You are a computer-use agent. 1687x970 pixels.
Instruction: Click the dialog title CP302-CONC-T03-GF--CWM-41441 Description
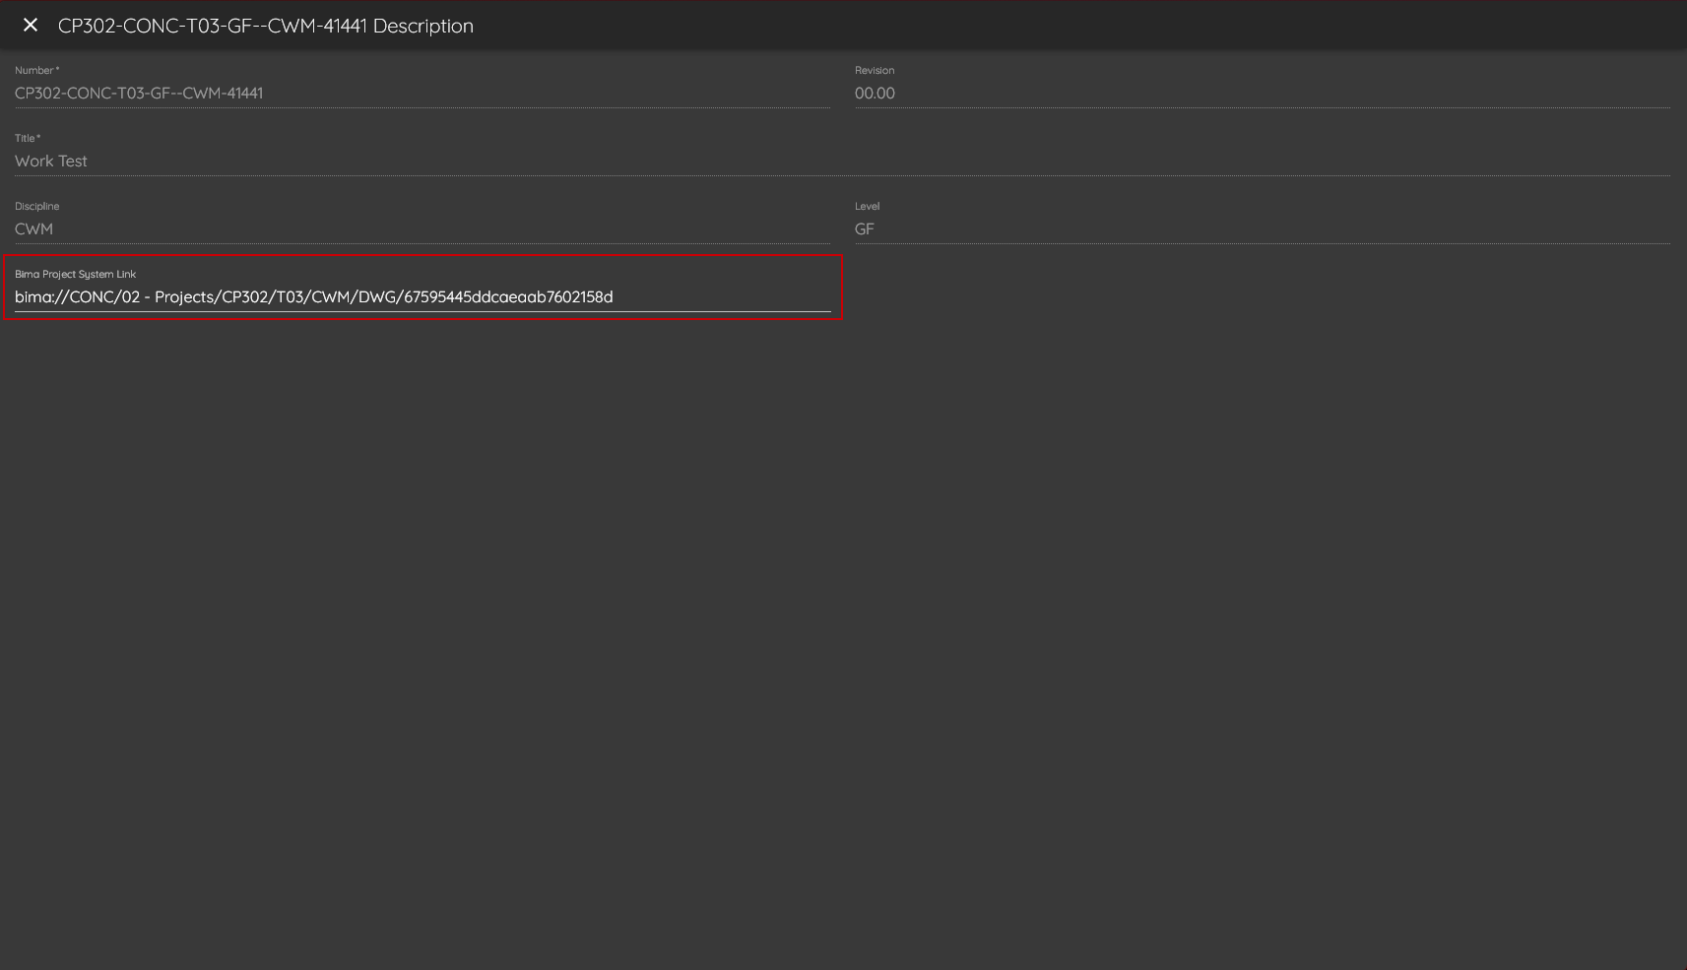point(266,26)
